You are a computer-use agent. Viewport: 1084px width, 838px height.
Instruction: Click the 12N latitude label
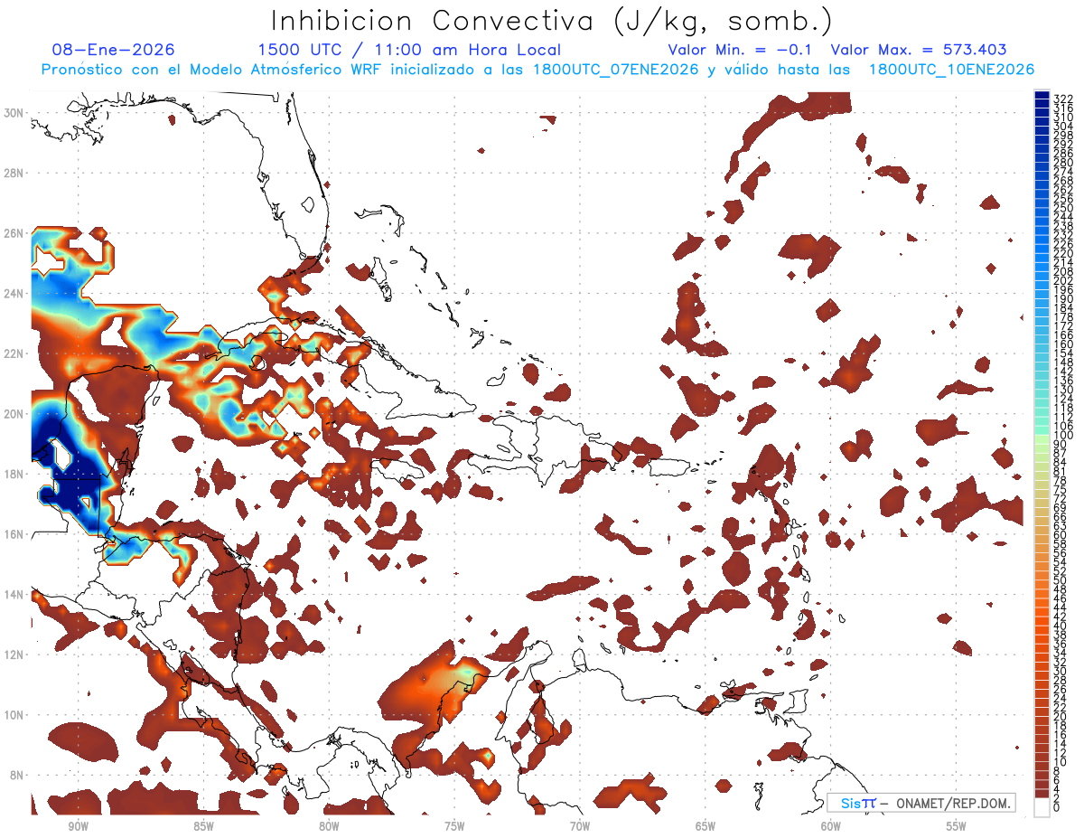[15, 654]
